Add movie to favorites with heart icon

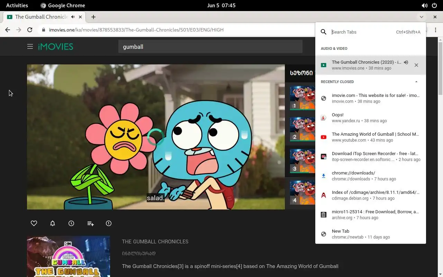(x=34, y=223)
